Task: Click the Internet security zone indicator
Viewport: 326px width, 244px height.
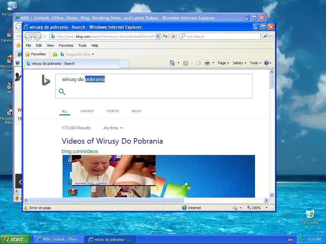Action: coord(191,208)
